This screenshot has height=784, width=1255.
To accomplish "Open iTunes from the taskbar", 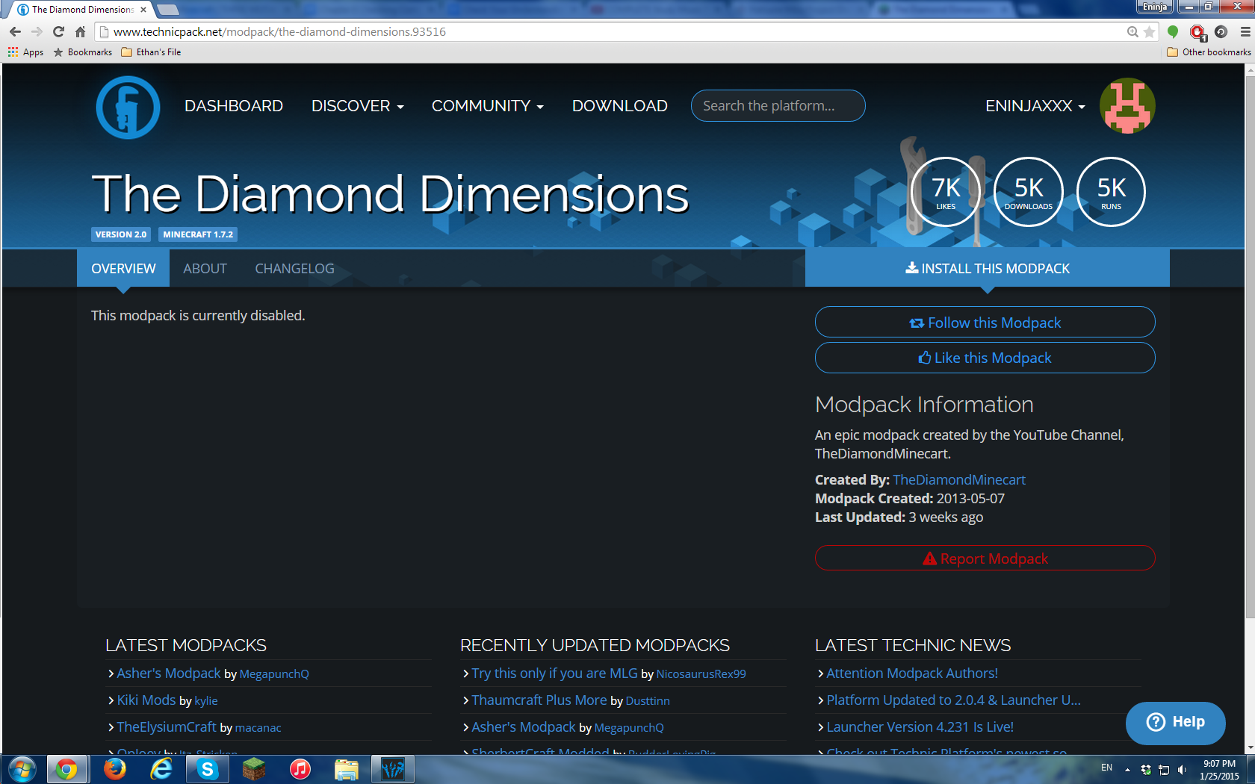I will [x=300, y=769].
